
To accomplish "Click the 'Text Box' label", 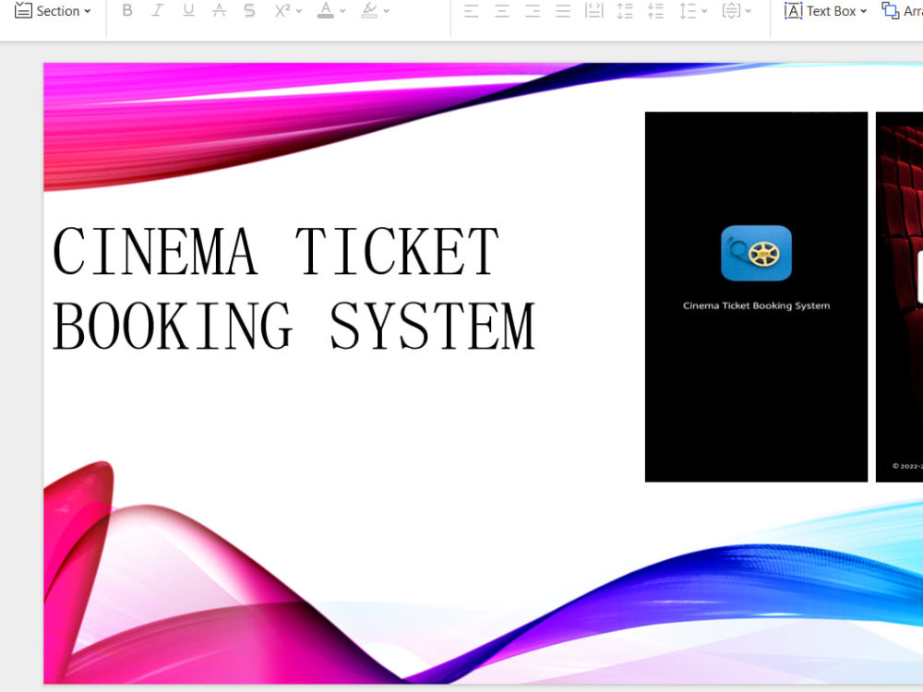I will click(832, 11).
